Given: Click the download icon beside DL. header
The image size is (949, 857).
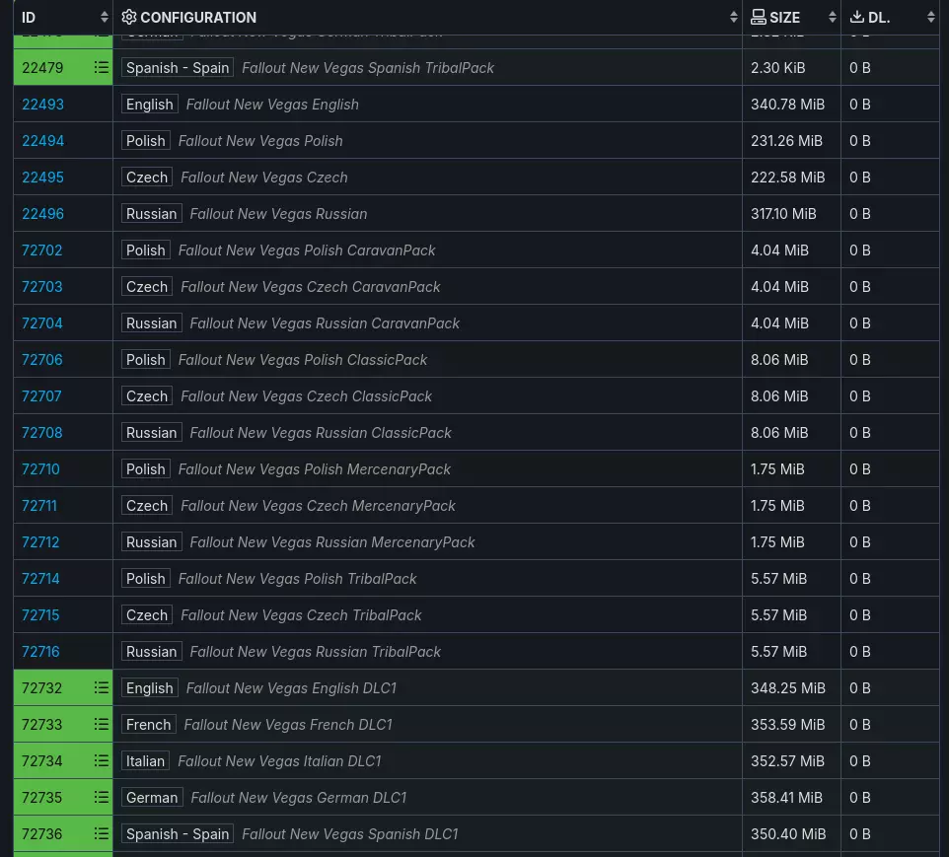Looking at the screenshot, I should [856, 17].
